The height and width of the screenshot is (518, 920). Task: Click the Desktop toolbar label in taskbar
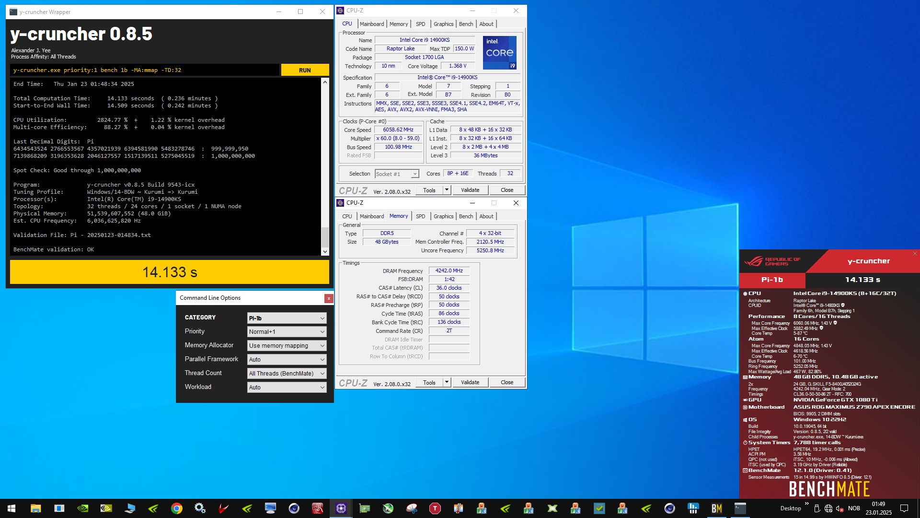tap(791, 508)
